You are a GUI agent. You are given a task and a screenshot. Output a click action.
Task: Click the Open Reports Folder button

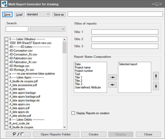click(56, 134)
